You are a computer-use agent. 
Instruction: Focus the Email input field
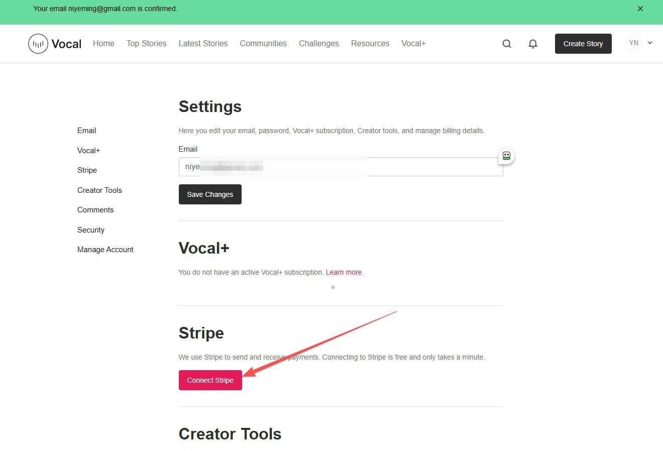341,167
